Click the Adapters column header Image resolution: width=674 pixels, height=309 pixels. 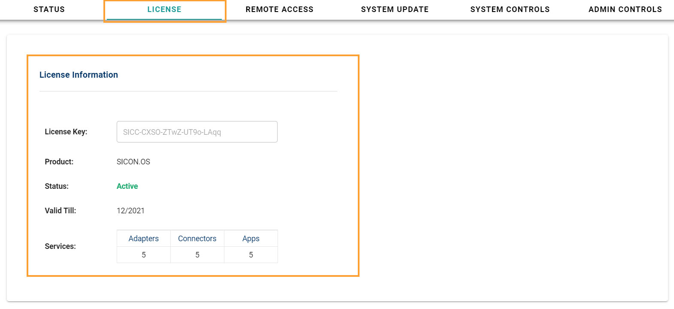point(144,239)
